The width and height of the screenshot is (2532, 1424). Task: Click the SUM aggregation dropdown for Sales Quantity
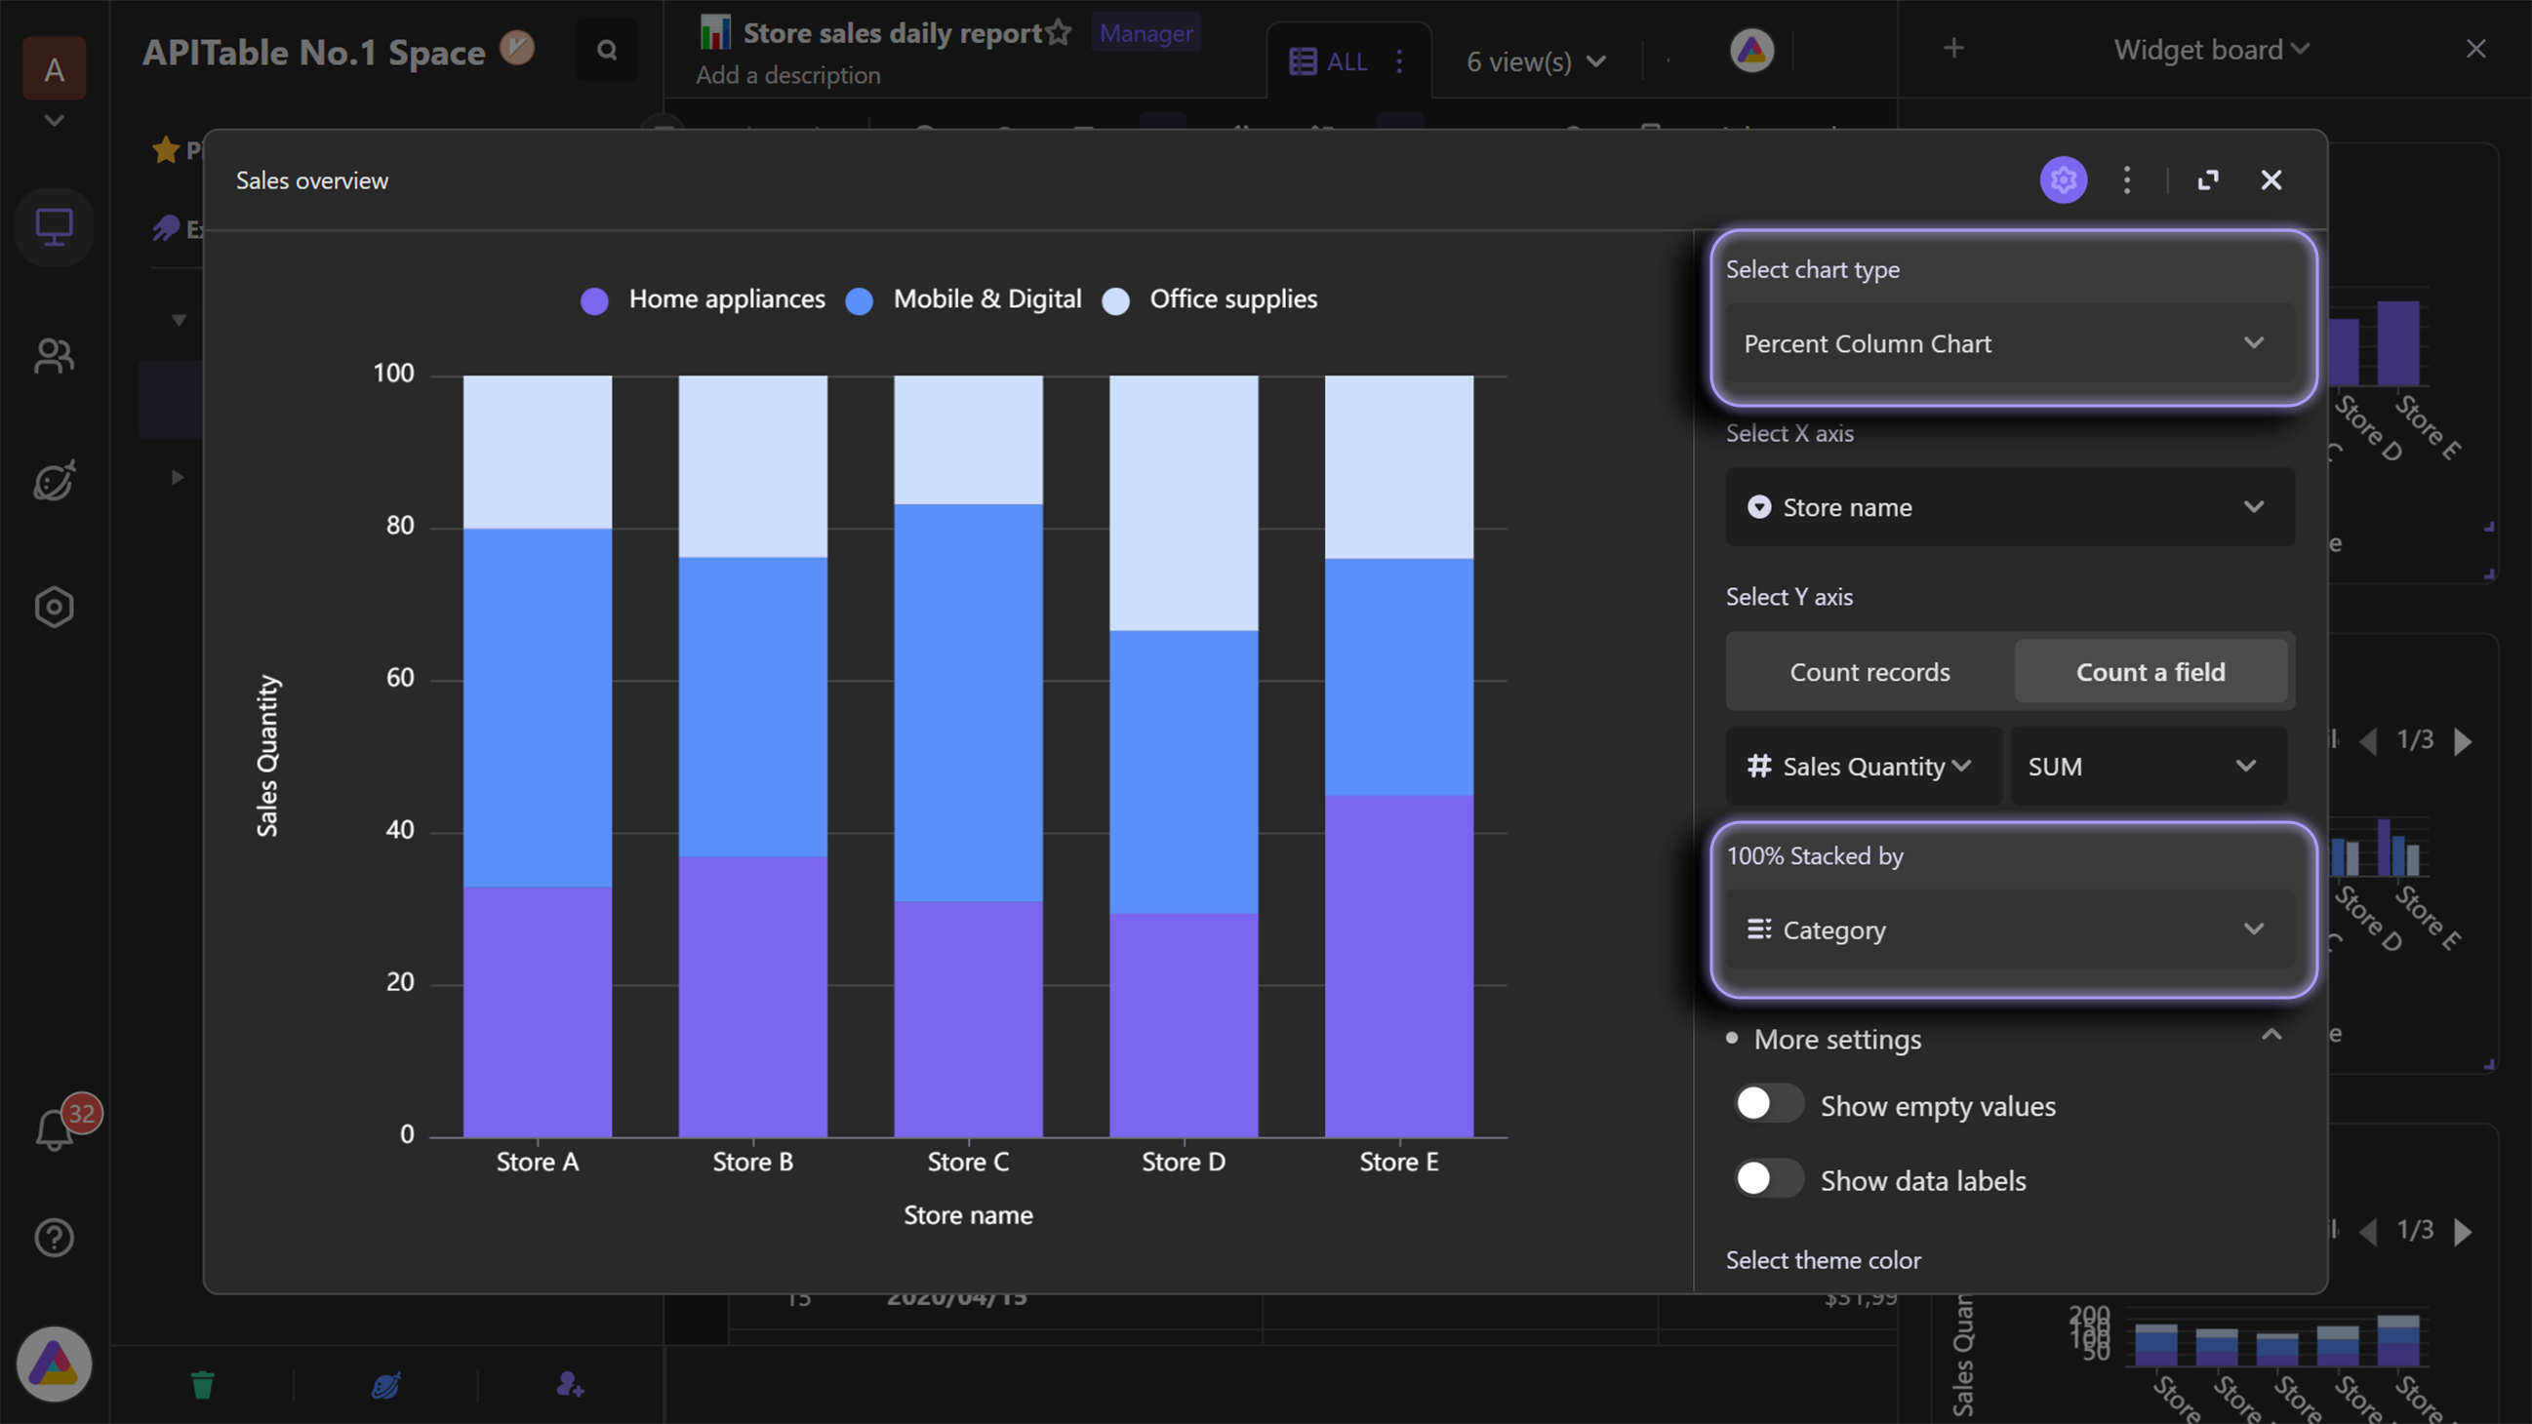click(x=2150, y=765)
